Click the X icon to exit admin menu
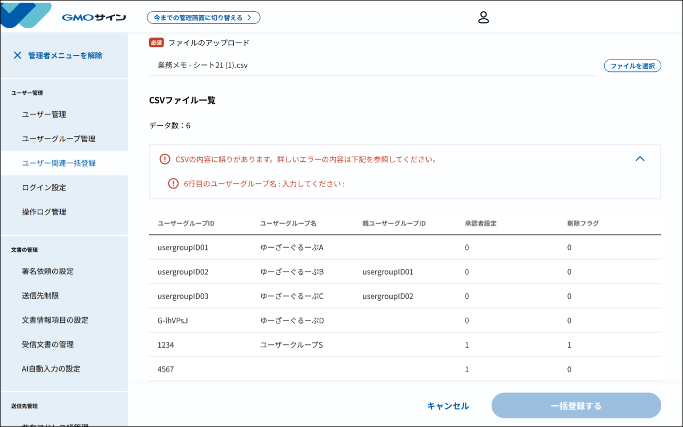The width and height of the screenshot is (683, 427). point(18,55)
